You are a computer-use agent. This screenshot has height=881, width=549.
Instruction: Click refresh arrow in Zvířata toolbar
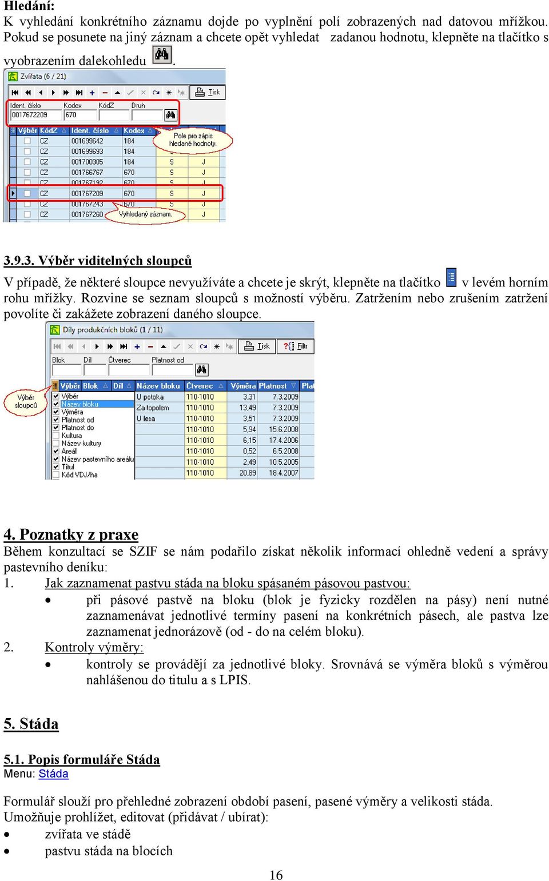point(156,93)
